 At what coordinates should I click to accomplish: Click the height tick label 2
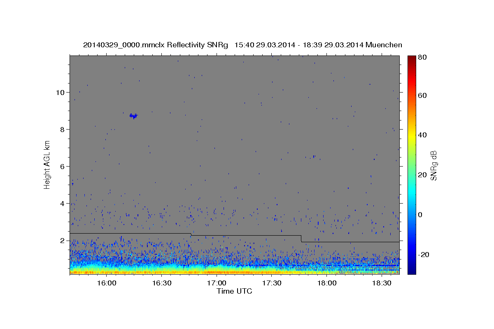point(62,240)
